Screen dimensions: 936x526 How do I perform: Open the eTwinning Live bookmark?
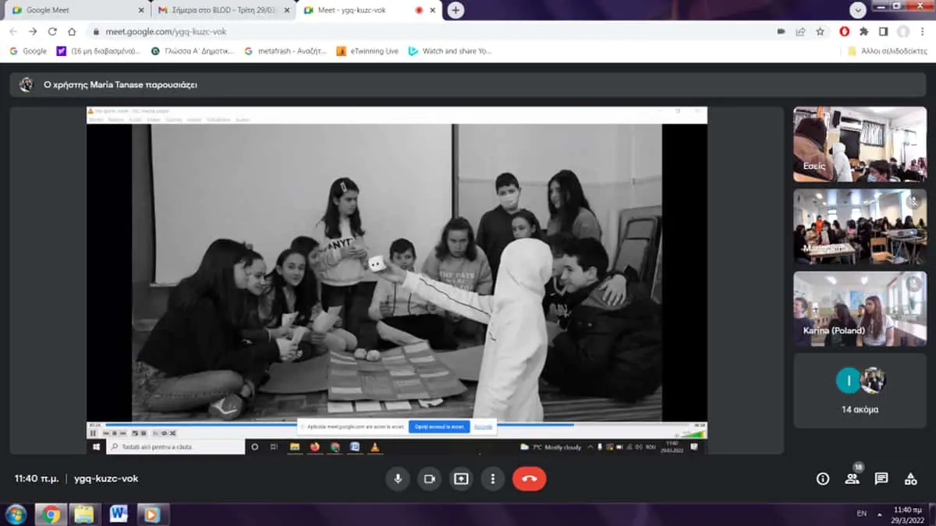pos(368,51)
